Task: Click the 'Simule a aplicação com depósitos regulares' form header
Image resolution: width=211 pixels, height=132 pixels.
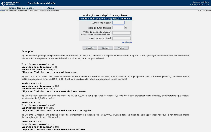Action: [x=105, y=19]
